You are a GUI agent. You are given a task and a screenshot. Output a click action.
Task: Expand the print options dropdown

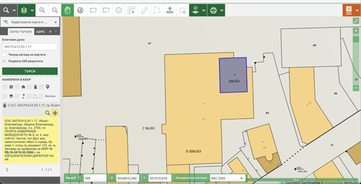[x=226, y=9]
